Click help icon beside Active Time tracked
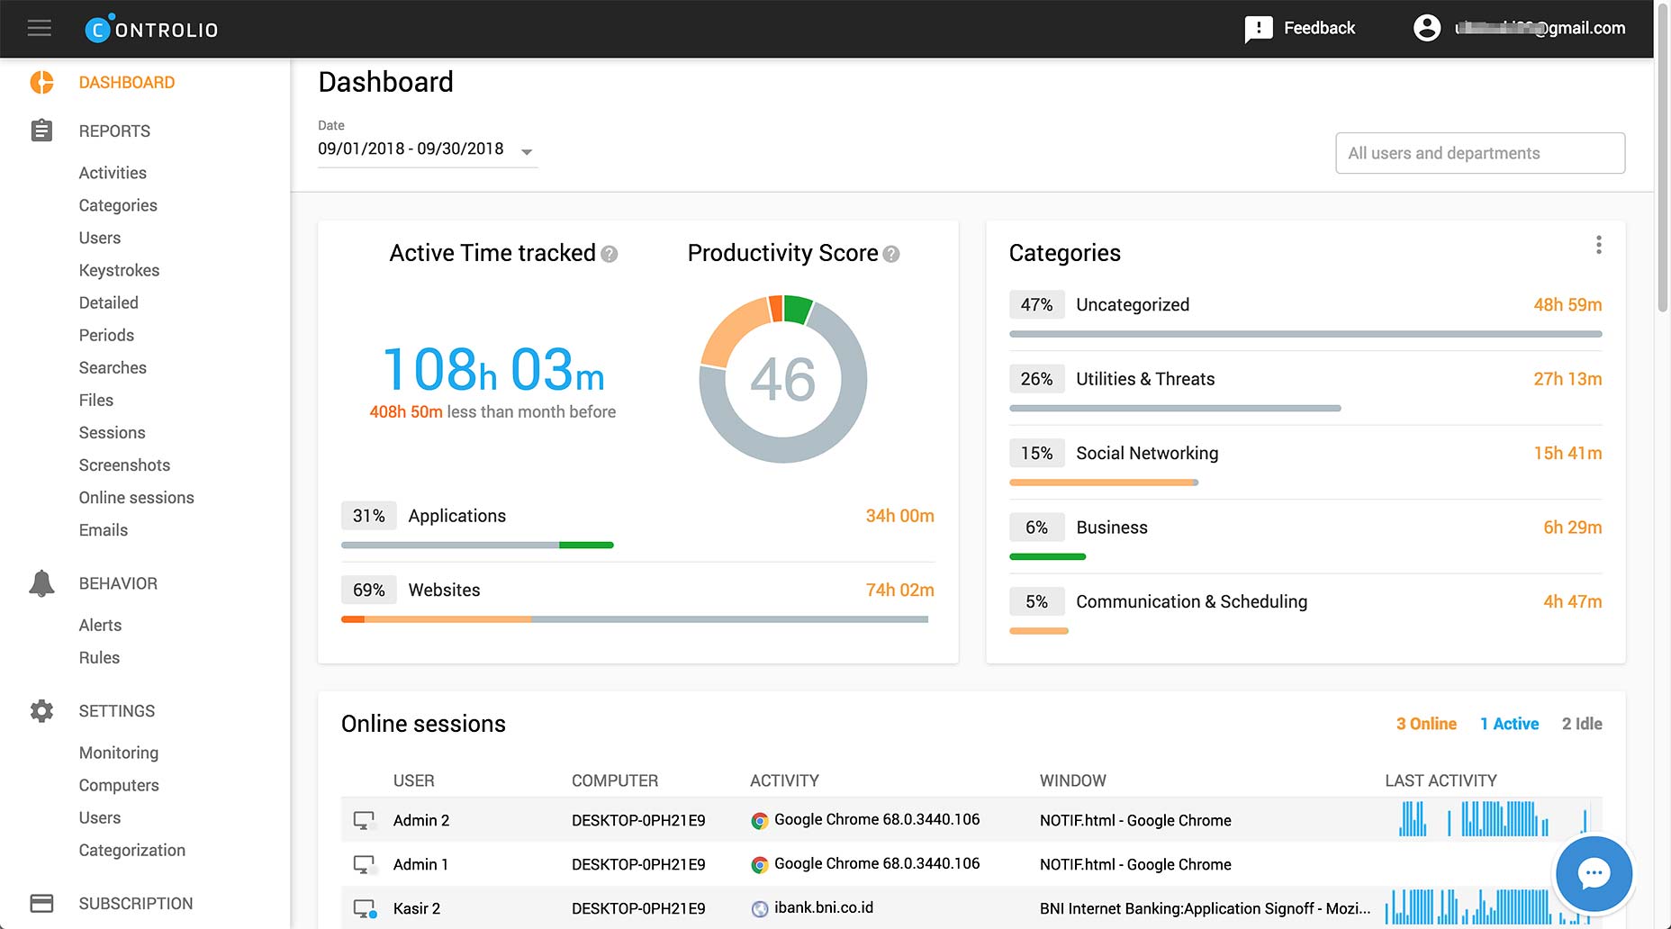This screenshot has width=1671, height=929. [x=610, y=255]
